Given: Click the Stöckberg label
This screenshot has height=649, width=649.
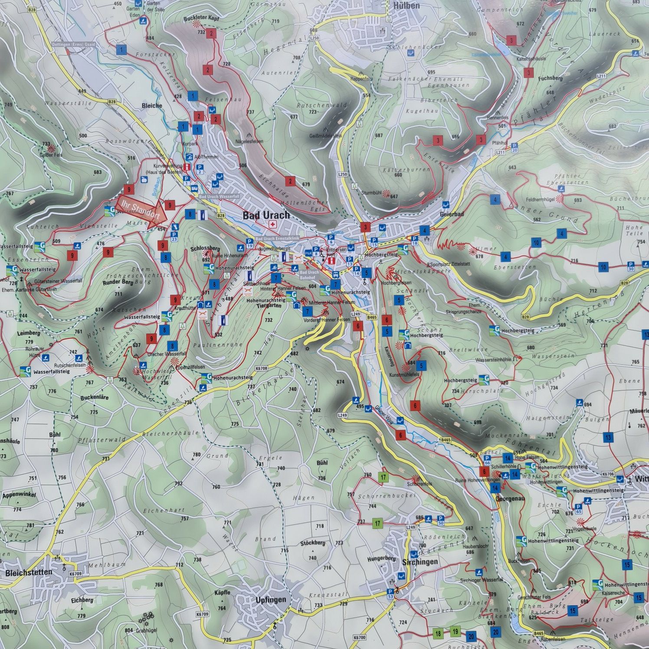Looking at the screenshot, I should [312, 543].
